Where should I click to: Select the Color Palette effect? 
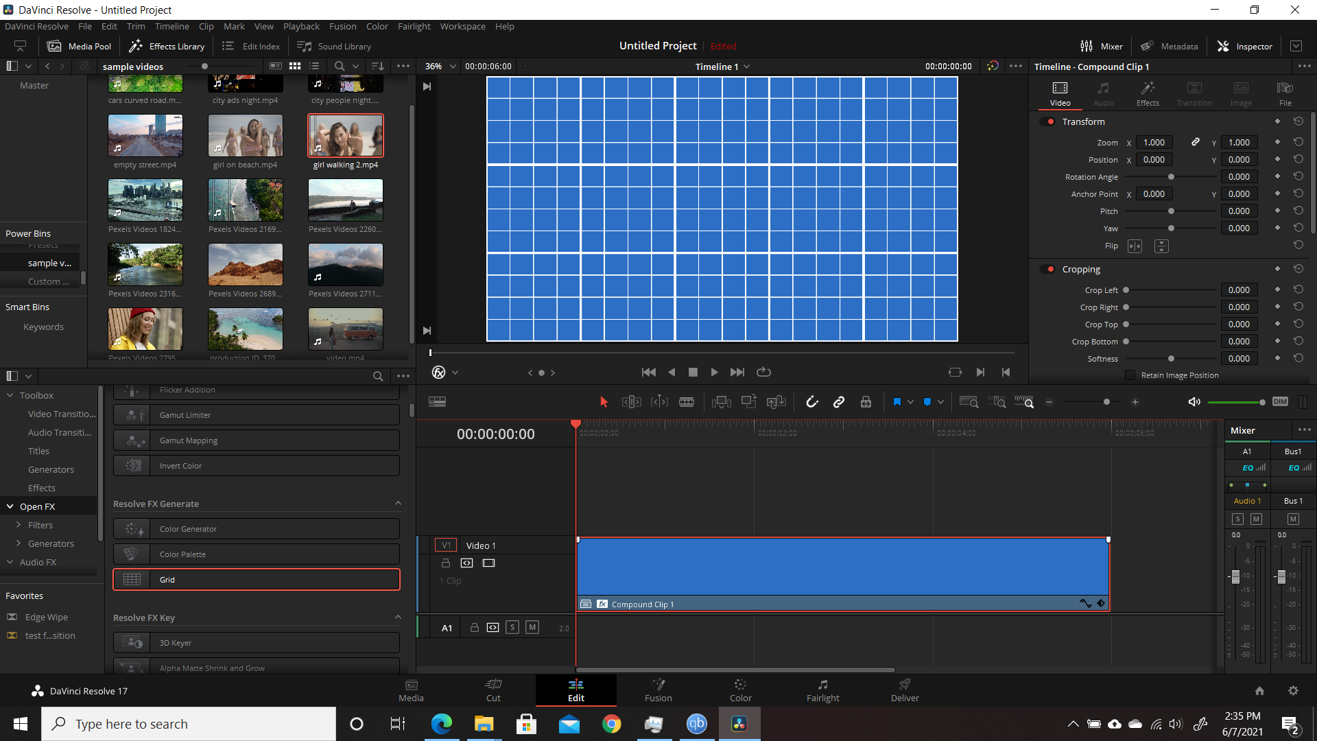pos(257,554)
